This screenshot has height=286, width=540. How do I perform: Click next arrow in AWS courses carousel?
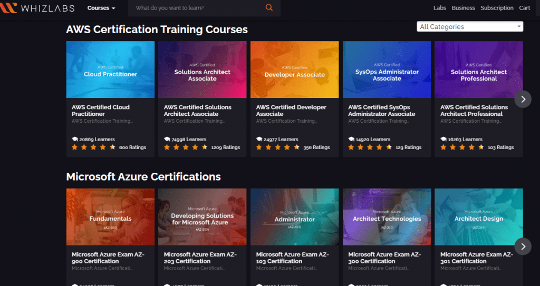coord(523,99)
